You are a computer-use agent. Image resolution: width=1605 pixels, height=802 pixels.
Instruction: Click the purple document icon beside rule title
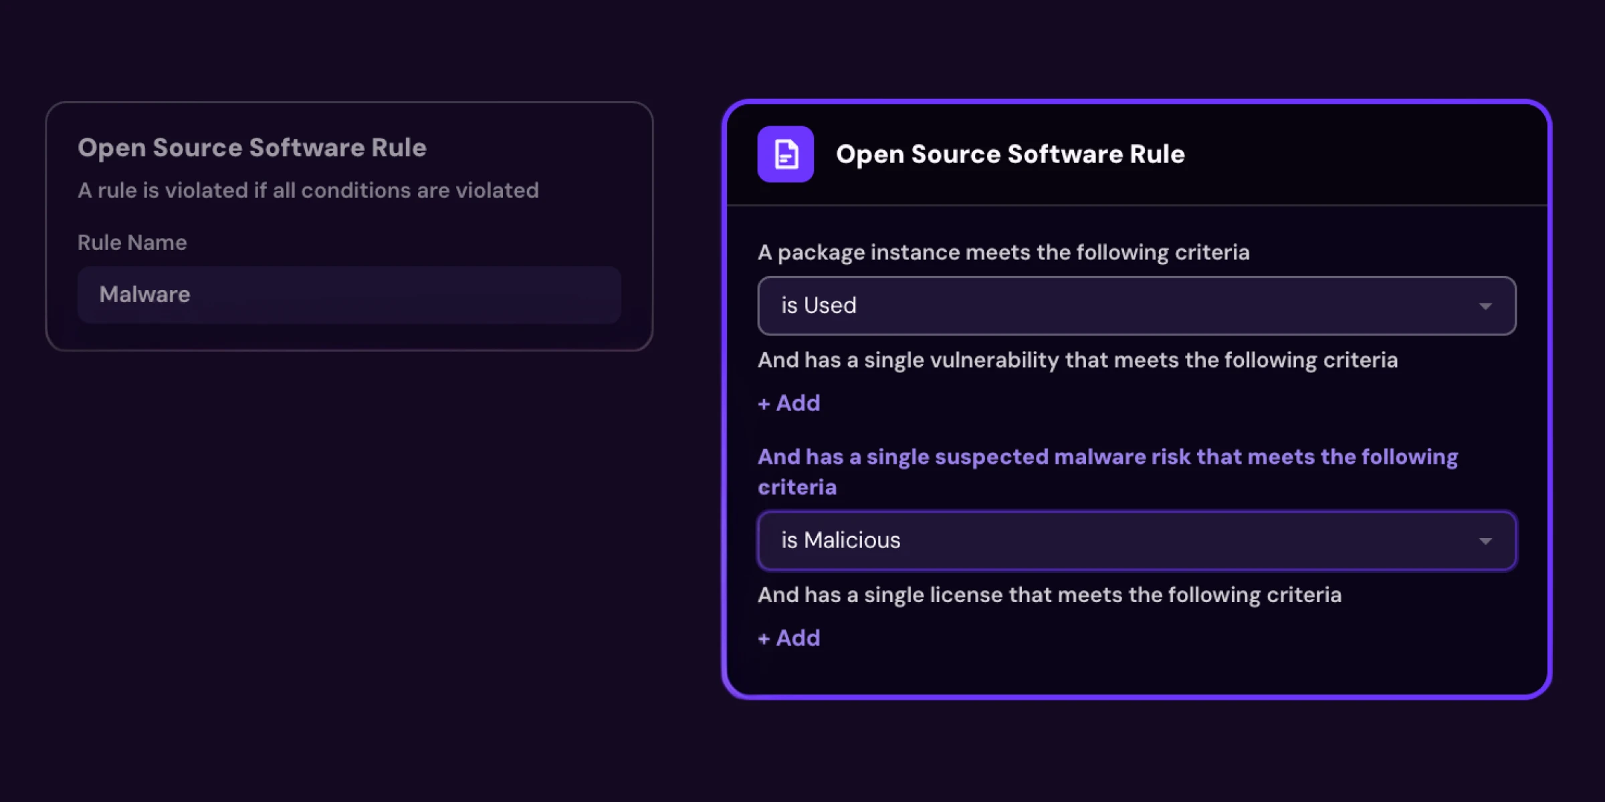(785, 154)
